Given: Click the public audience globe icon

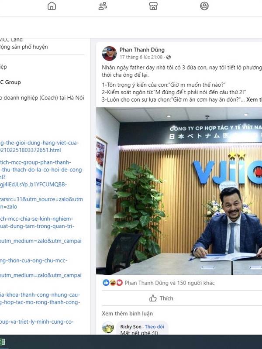Looking at the screenshot, I should tap(169, 57).
